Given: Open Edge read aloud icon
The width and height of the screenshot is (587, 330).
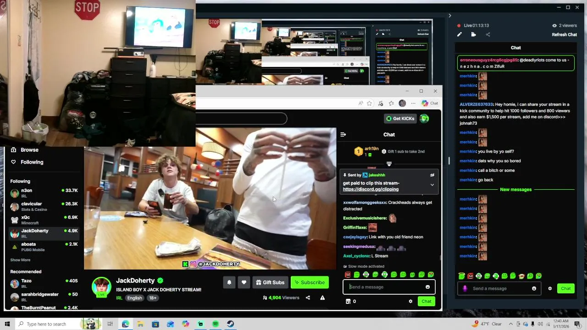Looking at the screenshot, I should 360,104.
